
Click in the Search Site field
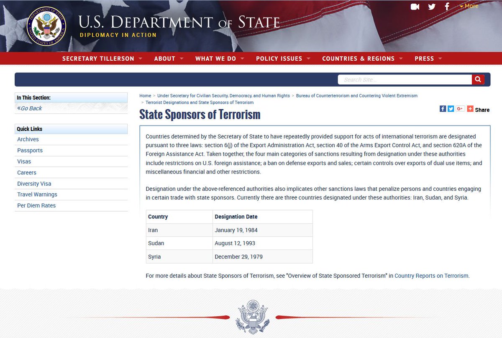(405, 79)
